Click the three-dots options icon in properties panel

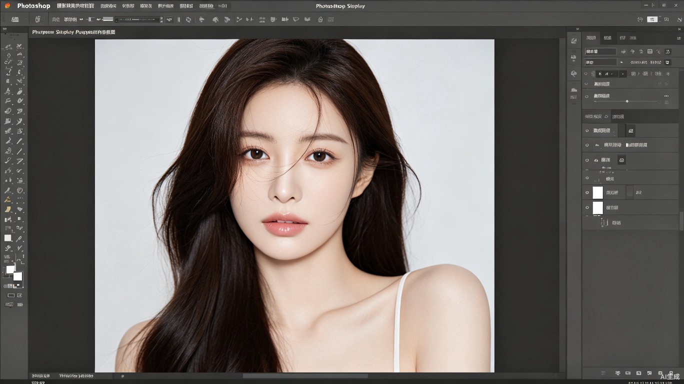[666, 96]
